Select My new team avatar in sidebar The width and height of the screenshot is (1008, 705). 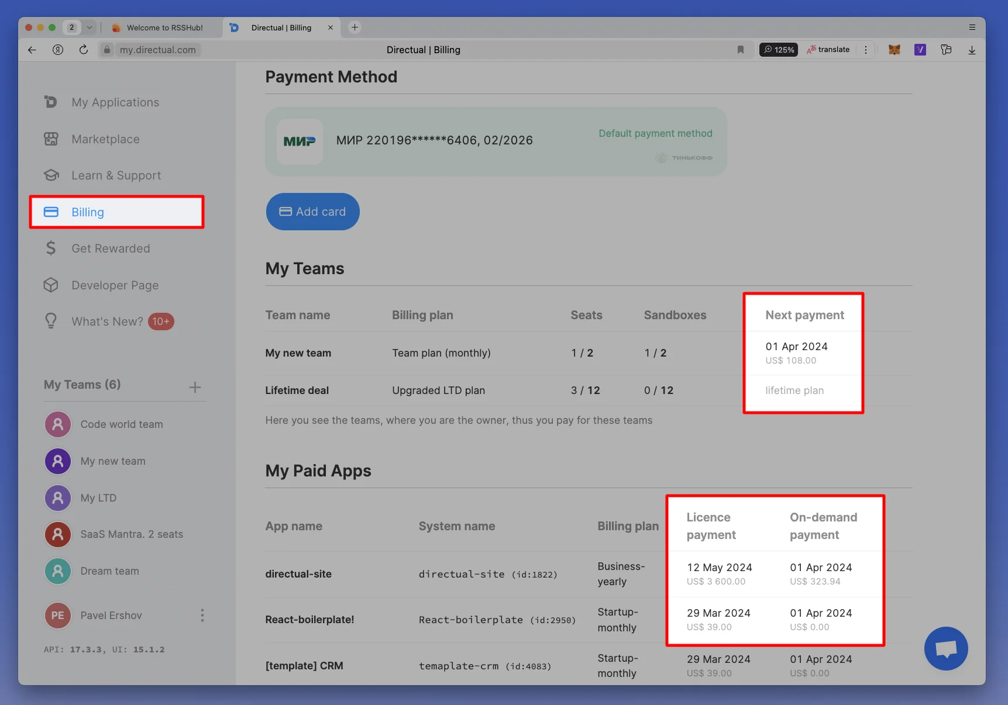[58, 461]
